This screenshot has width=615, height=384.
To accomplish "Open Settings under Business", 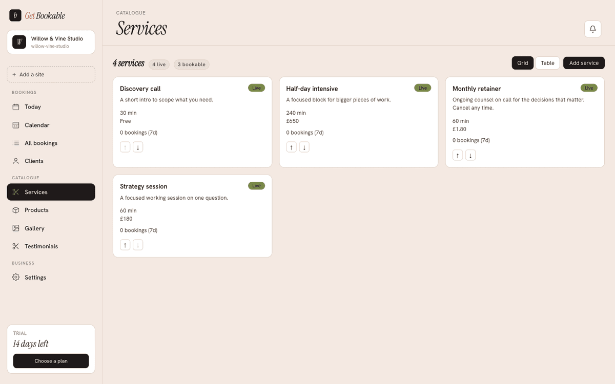I will click(x=51, y=278).
